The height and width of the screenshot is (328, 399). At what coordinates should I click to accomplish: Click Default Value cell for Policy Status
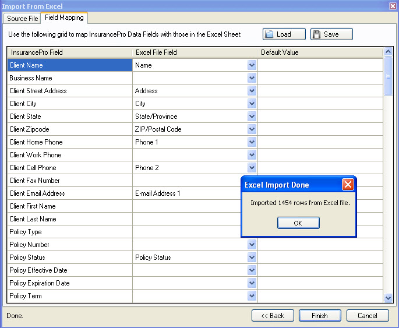point(320,258)
